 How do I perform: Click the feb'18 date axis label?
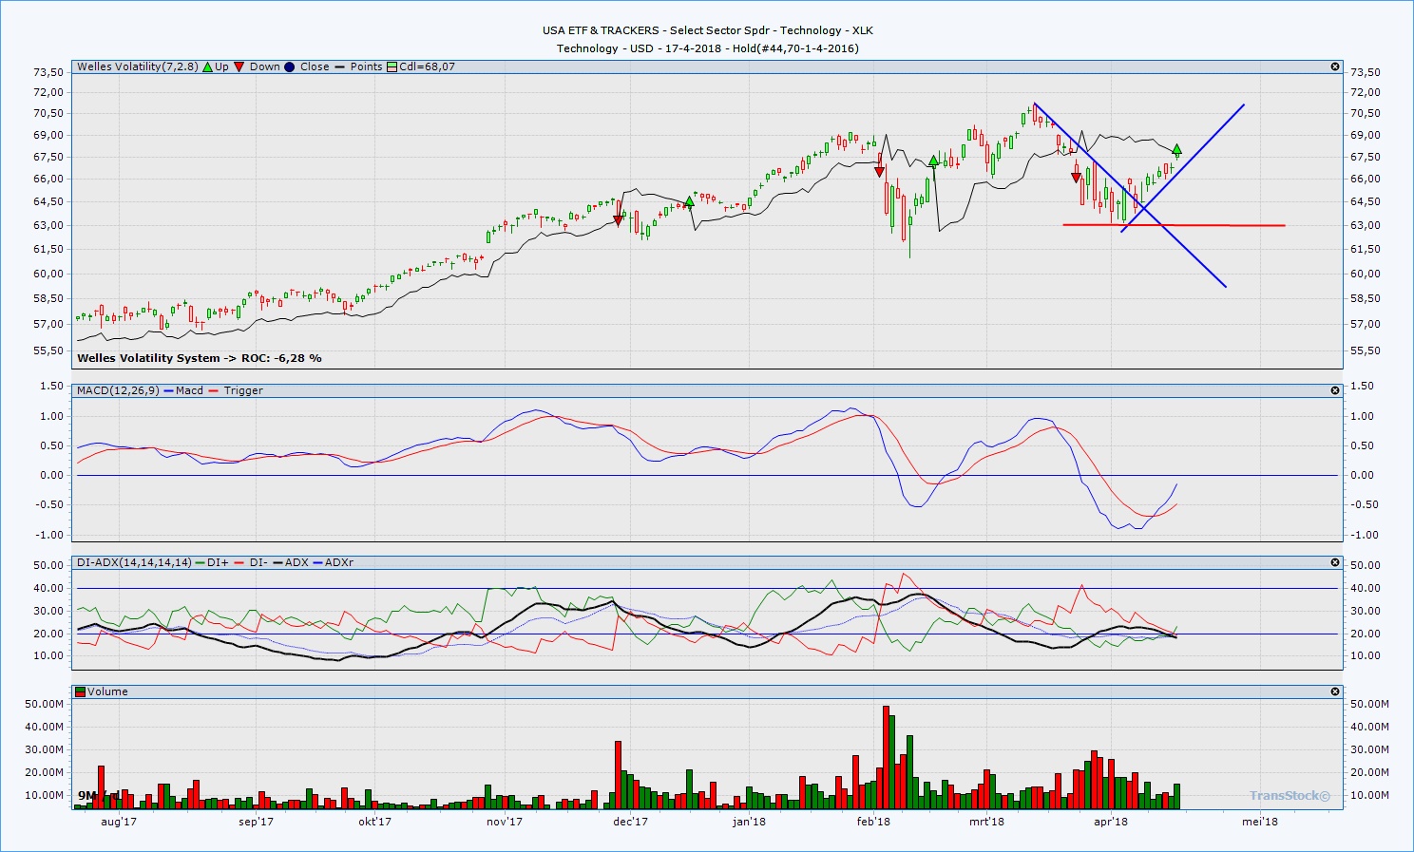tap(873, 821)
